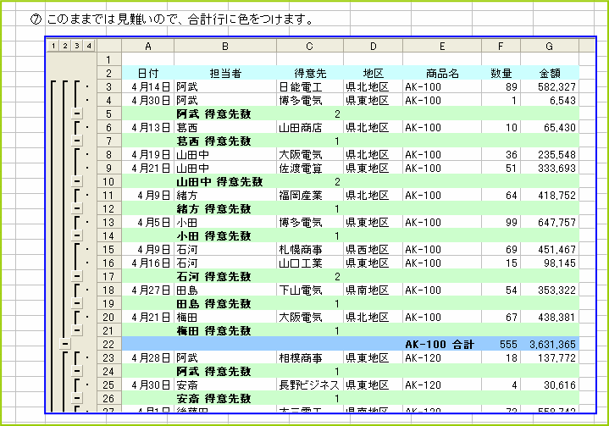Select cell with 県南地区
The width and height of the screenshot is (609, 426).
click(x=373, y=290)
